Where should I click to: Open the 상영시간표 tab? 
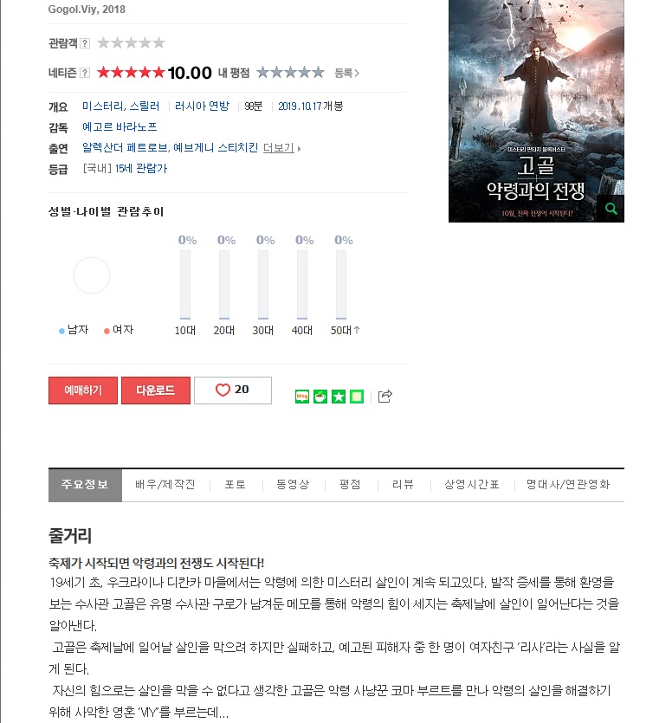[472, 485]
